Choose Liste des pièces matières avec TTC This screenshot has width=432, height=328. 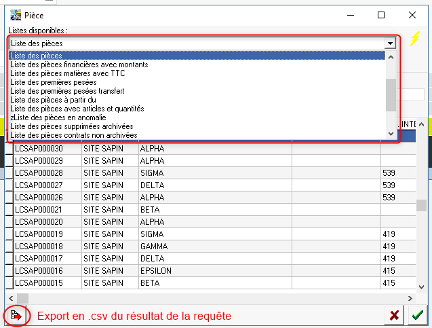[72, 73]
